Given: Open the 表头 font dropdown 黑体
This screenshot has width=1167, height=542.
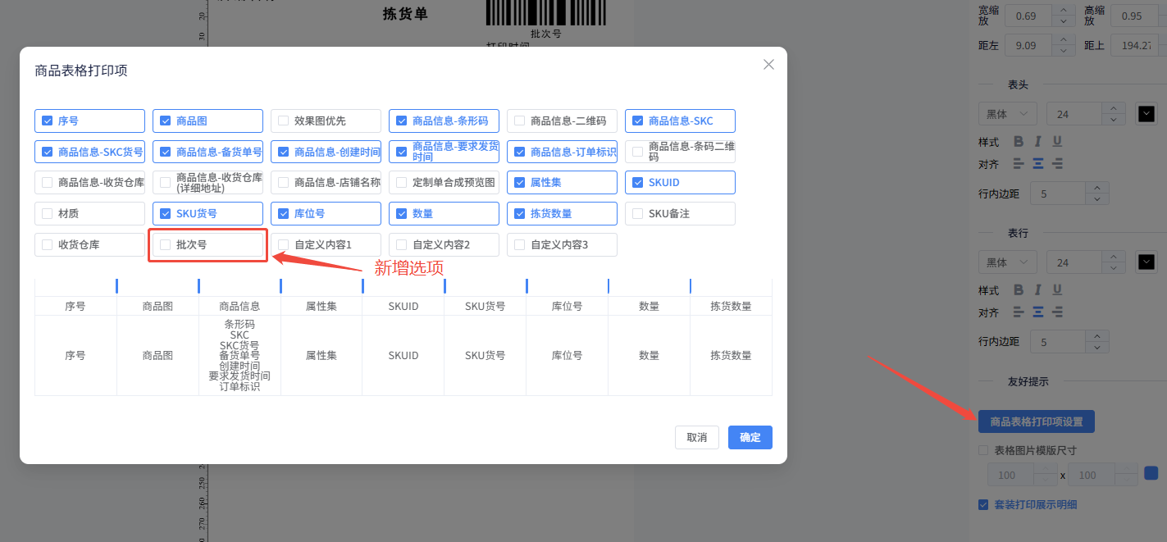Looking at the screenshot, I should point(1007,114).
